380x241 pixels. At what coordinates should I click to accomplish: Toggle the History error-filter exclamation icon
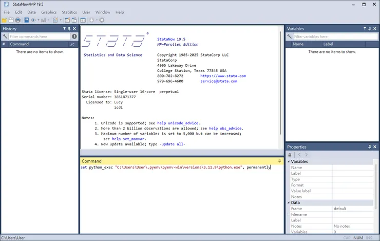click(x=74, y=36)
